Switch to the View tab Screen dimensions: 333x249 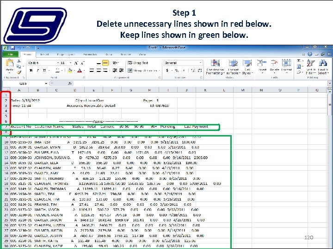(142, 54)
